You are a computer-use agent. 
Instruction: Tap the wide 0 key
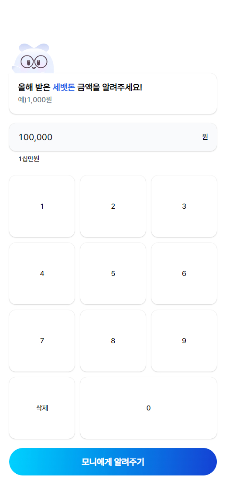[x=148, y=408]
